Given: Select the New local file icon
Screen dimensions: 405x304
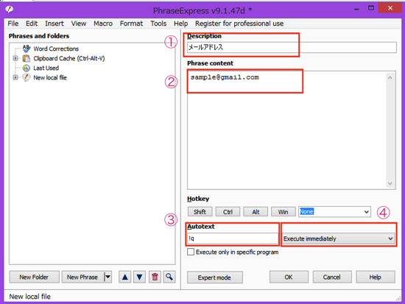Looking at the screenshot, I should coord(27,77).
